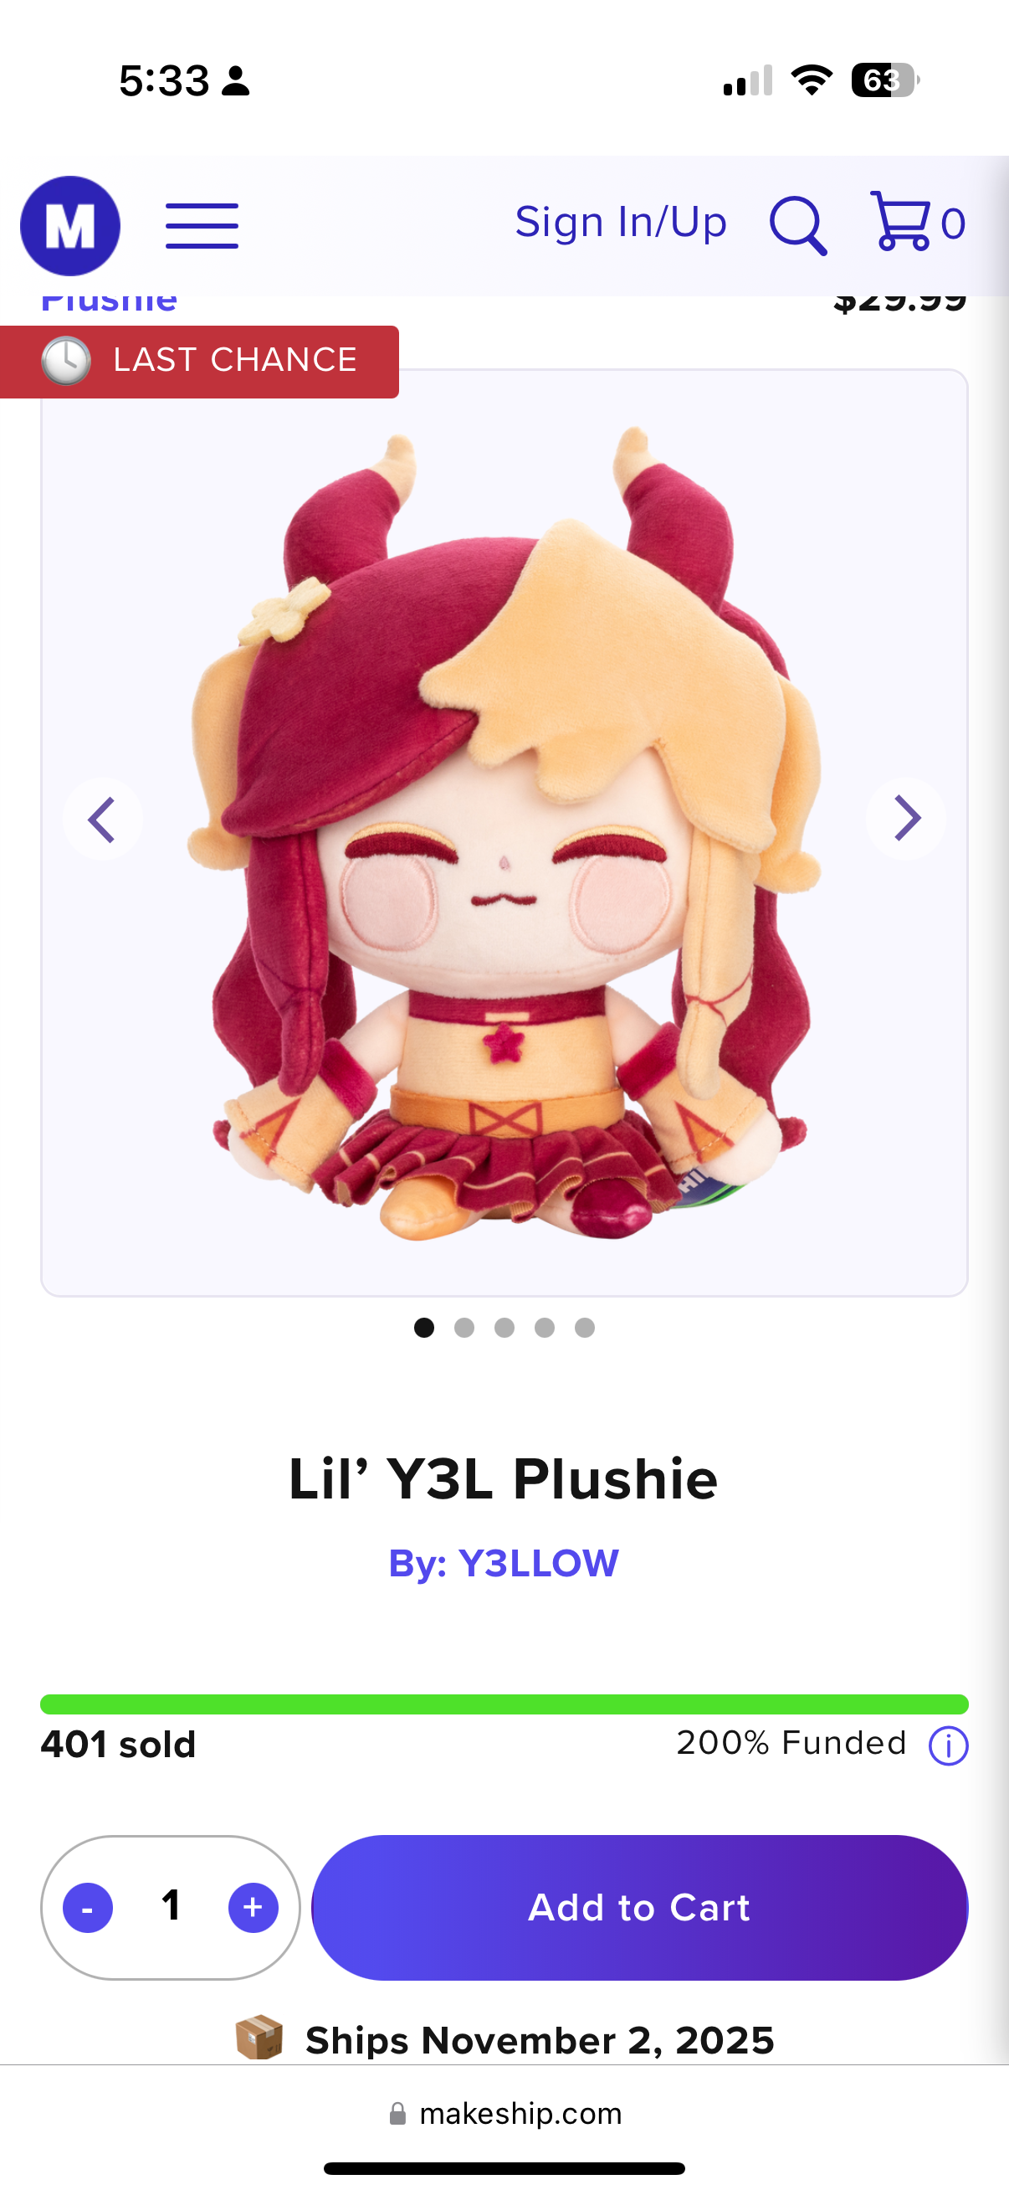Tap the Last Chance clock badge
This screenshot has height=2195, width=1009.
point(199,362)
